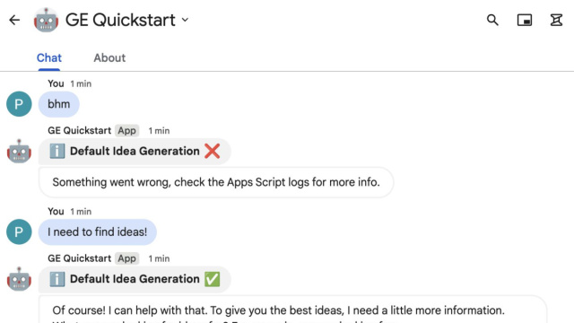Click the P avatar beside 'bhm' message

click(19, 104)
